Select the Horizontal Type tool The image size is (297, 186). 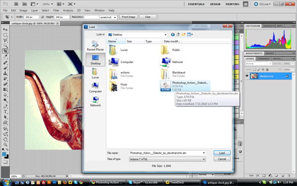pos(5,112)
